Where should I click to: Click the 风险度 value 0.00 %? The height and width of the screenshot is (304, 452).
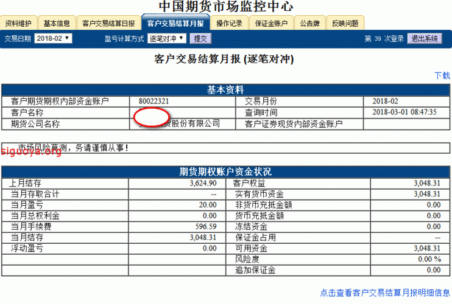[429, 259]
